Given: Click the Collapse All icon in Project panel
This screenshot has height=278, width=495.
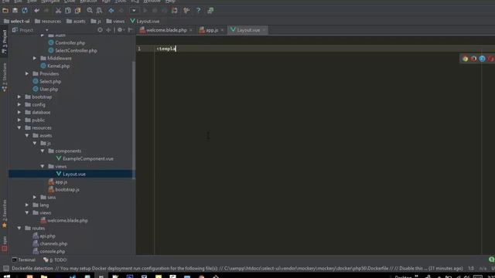Looking at the screenshot, I should click(108, 30).
